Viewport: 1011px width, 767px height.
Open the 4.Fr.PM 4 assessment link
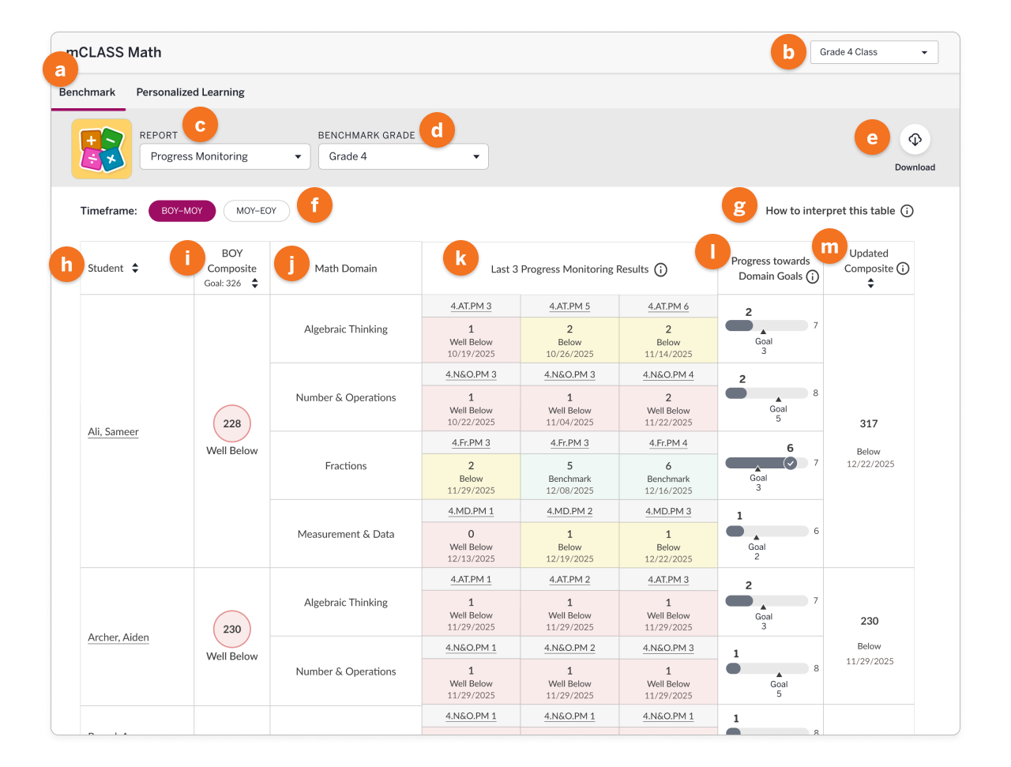coord(668,443)
